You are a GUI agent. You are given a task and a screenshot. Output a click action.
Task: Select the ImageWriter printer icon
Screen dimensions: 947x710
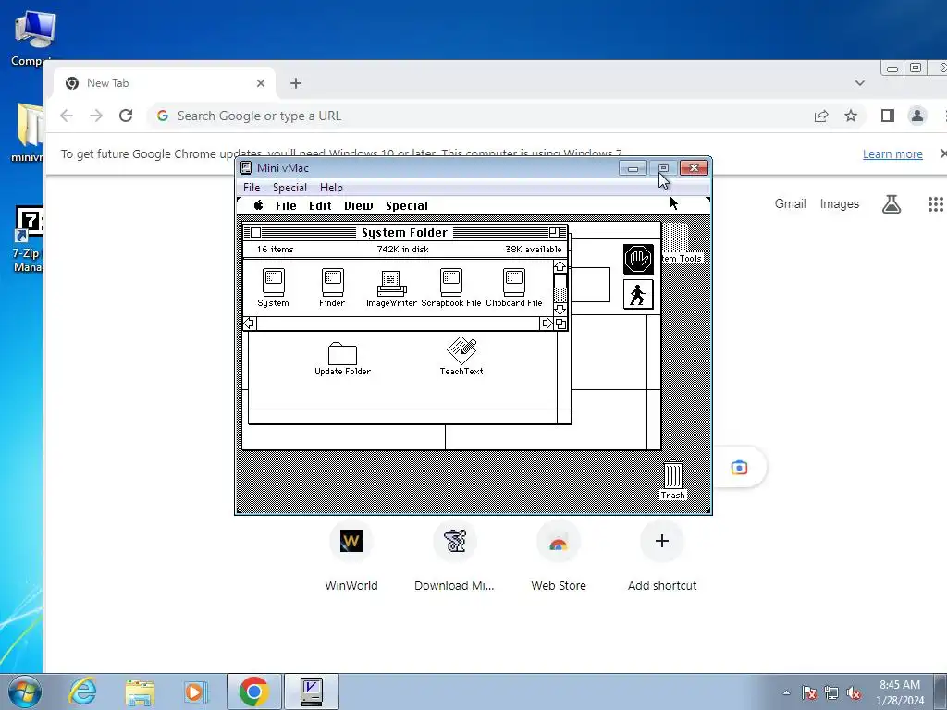[x=391, y=283]
